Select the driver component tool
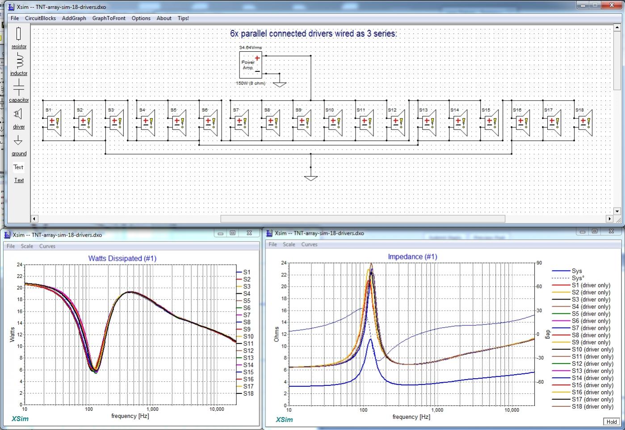625x430 pixels. pos(19,118)
